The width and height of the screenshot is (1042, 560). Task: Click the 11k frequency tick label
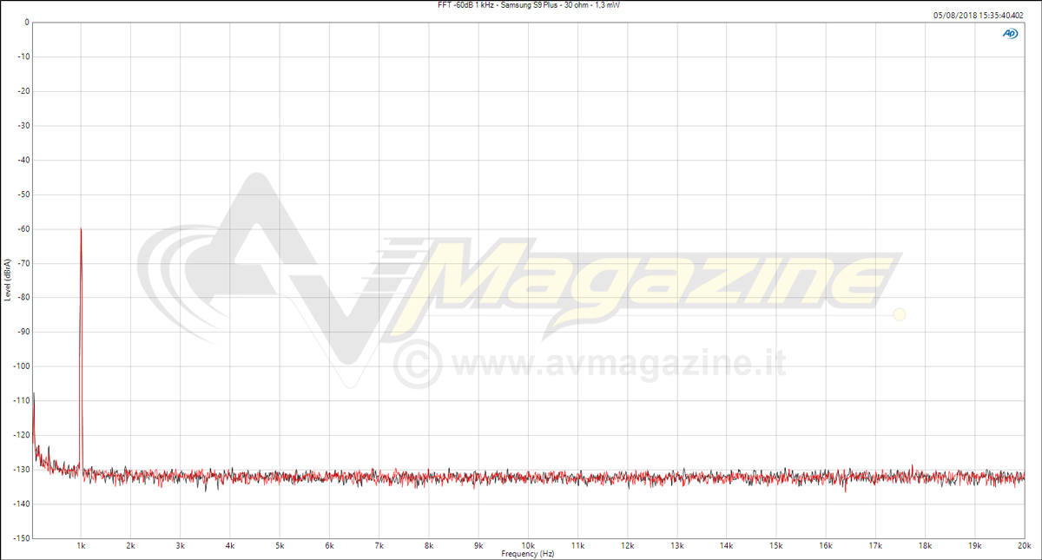577,545
